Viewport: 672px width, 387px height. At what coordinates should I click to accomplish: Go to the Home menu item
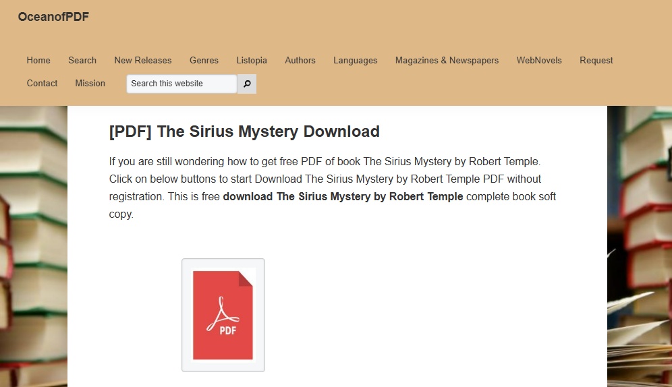coord(38,60)
